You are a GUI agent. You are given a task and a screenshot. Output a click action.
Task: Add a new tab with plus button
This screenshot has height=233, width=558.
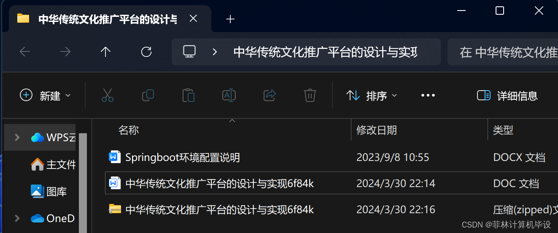[x=230, y=19]
